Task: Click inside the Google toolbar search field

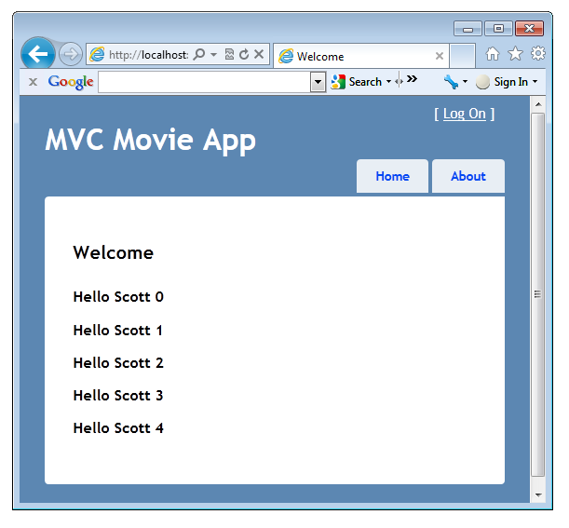Action: click(203, 83)
